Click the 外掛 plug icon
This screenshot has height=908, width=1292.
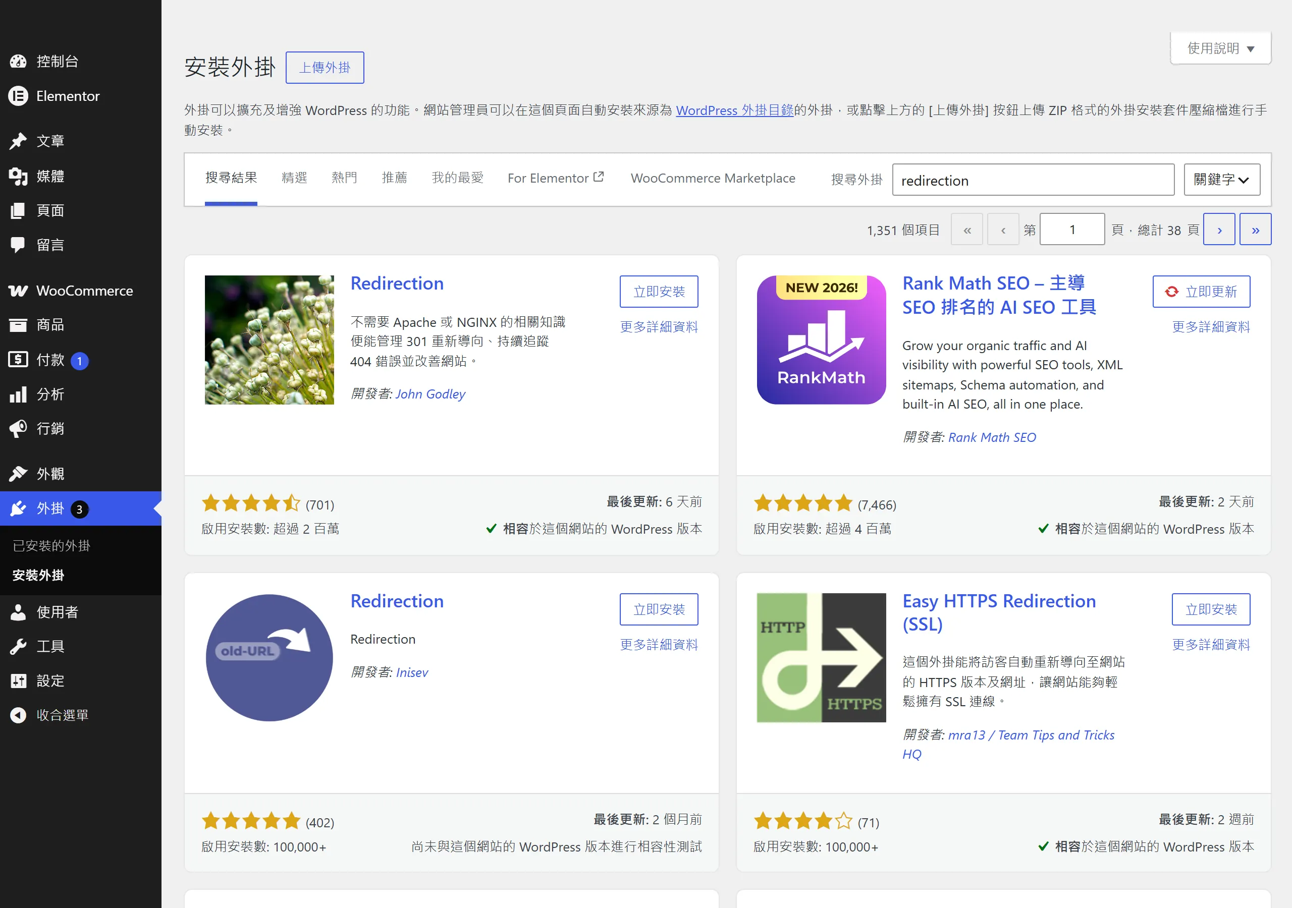18,508
